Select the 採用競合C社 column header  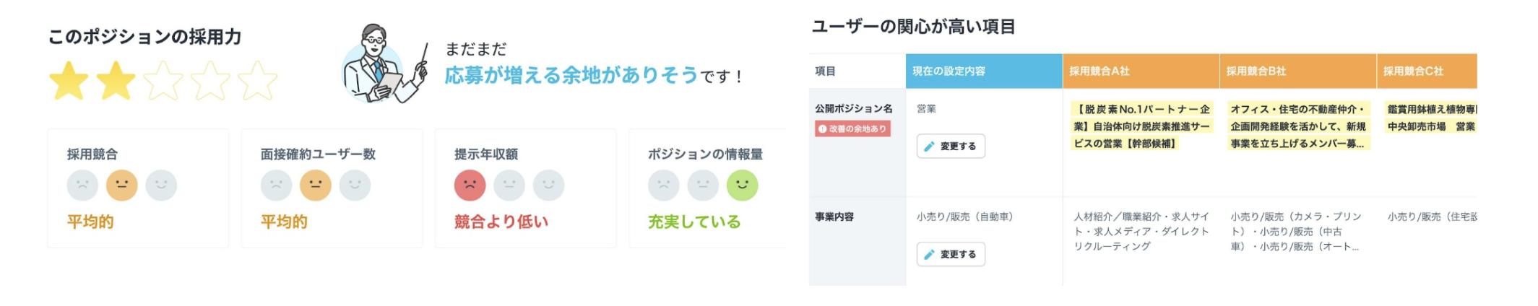click(1426, 71)
